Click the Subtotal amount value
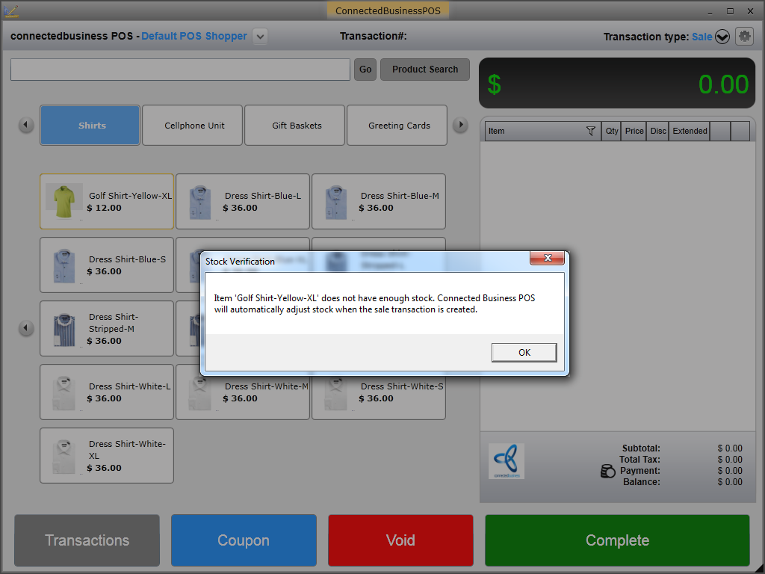 [x=729, y=448]
